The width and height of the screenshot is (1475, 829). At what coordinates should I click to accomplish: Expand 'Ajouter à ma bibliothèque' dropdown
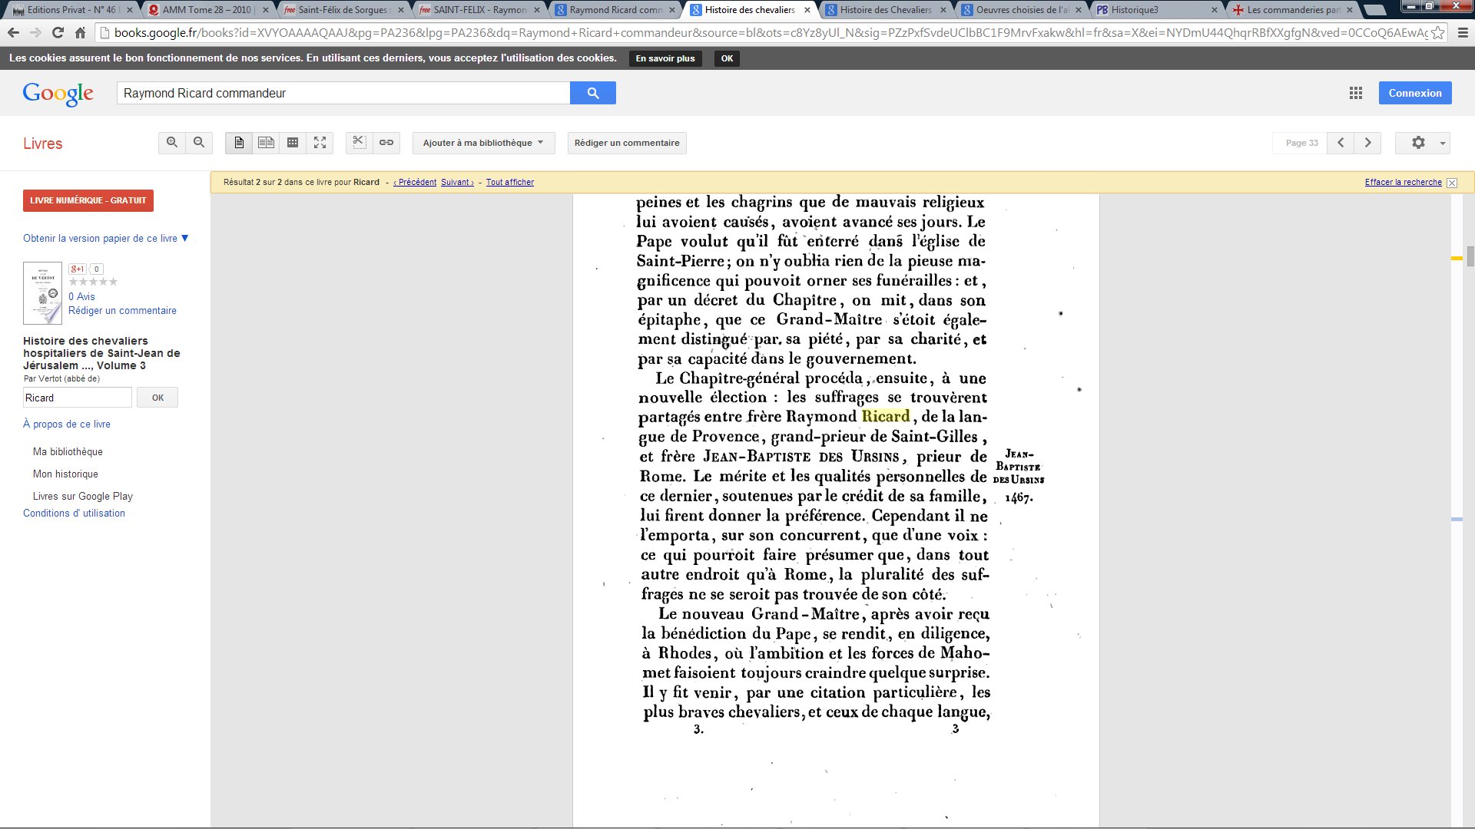(483, 143)
